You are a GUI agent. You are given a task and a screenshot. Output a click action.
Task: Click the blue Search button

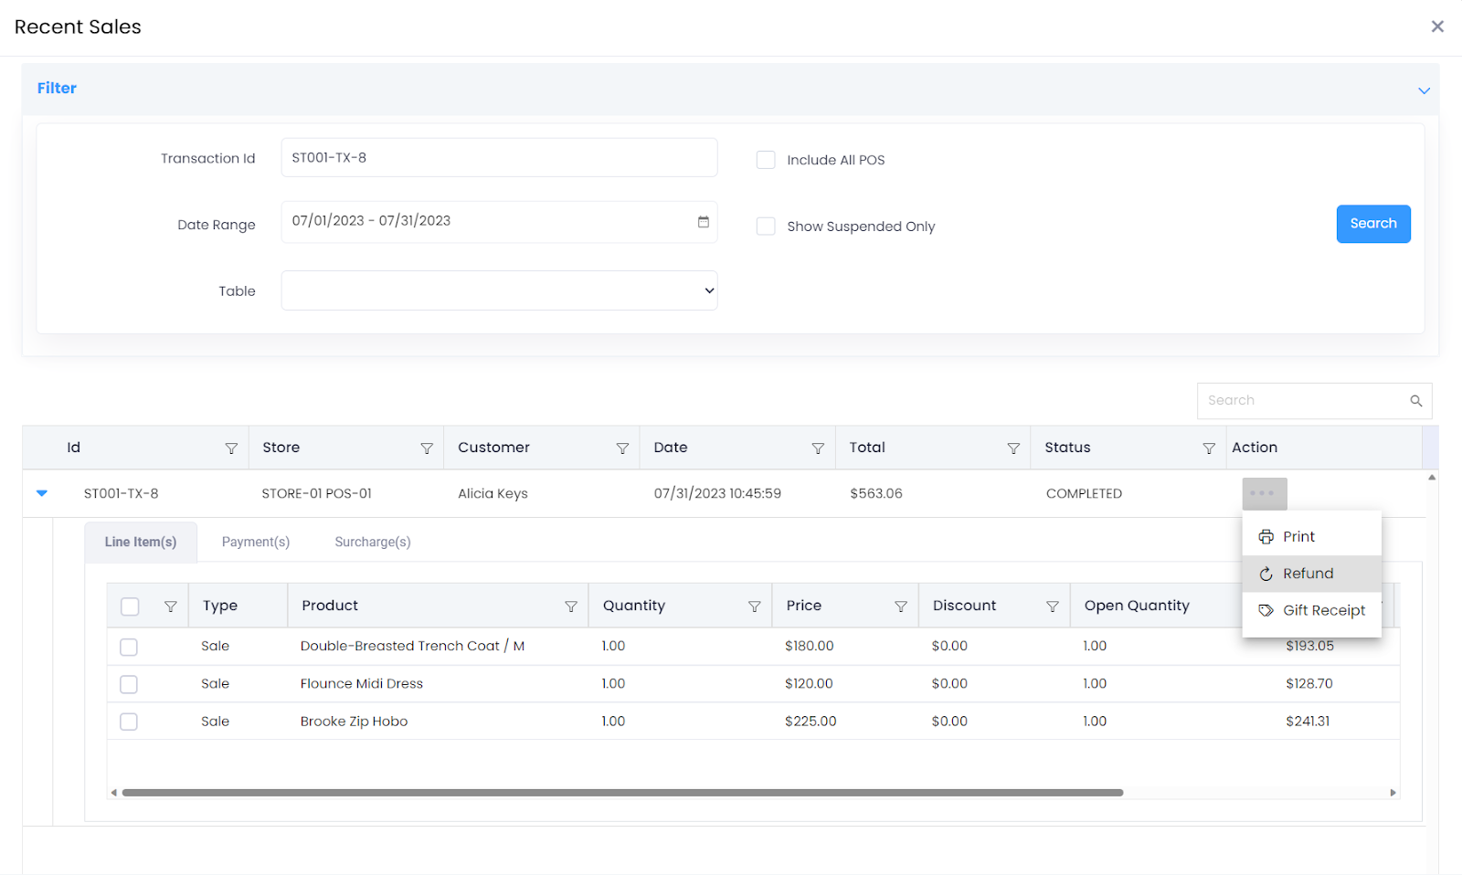pos(1372,224)
